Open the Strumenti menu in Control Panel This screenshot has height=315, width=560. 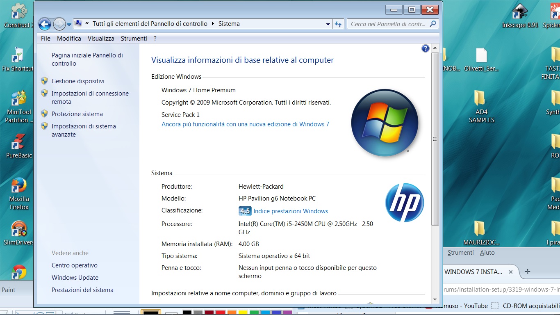(x=134, y=38)
